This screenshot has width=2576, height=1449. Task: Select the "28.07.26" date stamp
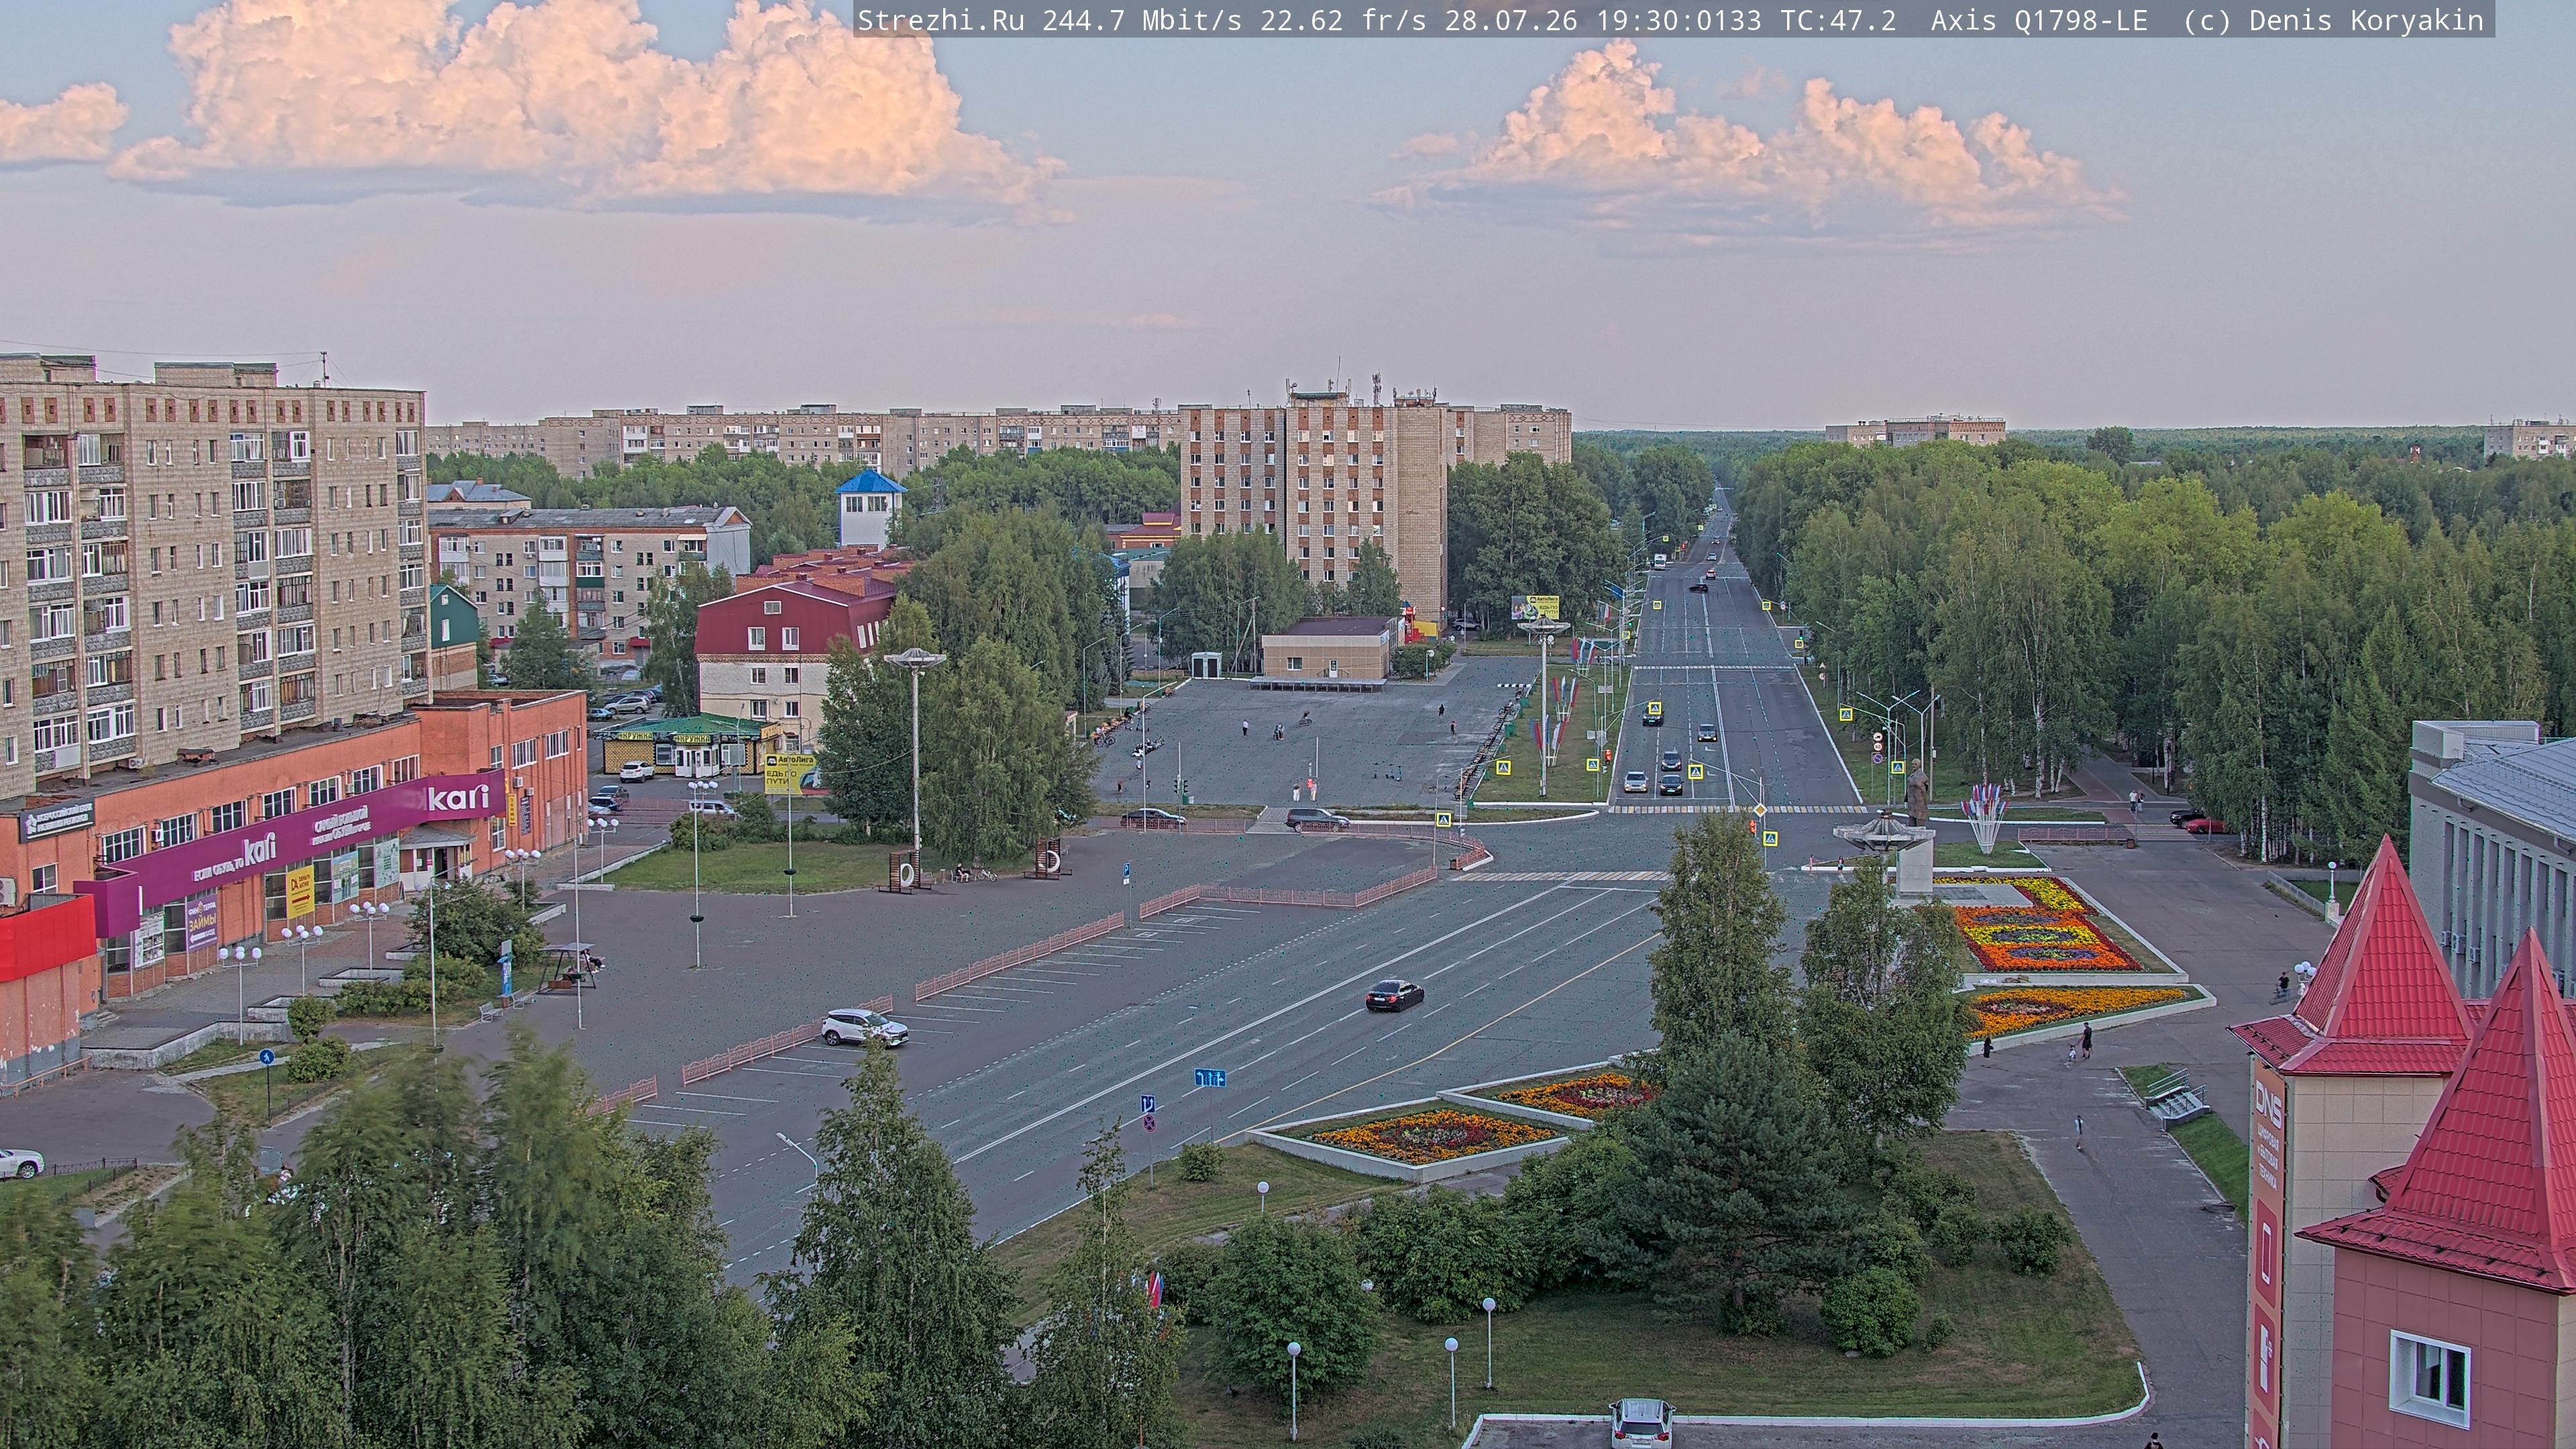tap(1511, 20)
